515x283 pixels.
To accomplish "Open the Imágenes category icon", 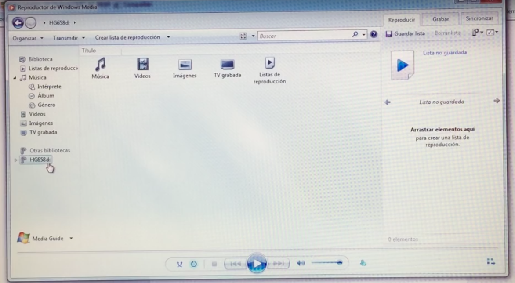I will point(185,65).
